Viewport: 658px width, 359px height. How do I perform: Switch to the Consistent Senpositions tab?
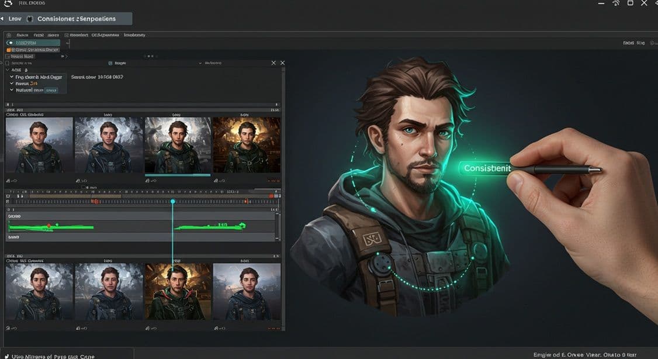[77, 19]
